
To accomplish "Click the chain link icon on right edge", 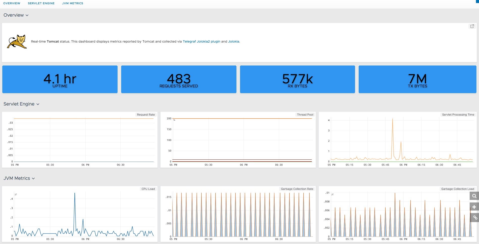I will pyautogui.click(x=474, y=218).
